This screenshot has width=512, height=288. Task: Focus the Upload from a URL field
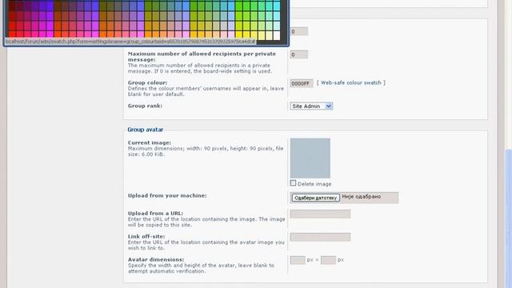click(x=320, y=214)
